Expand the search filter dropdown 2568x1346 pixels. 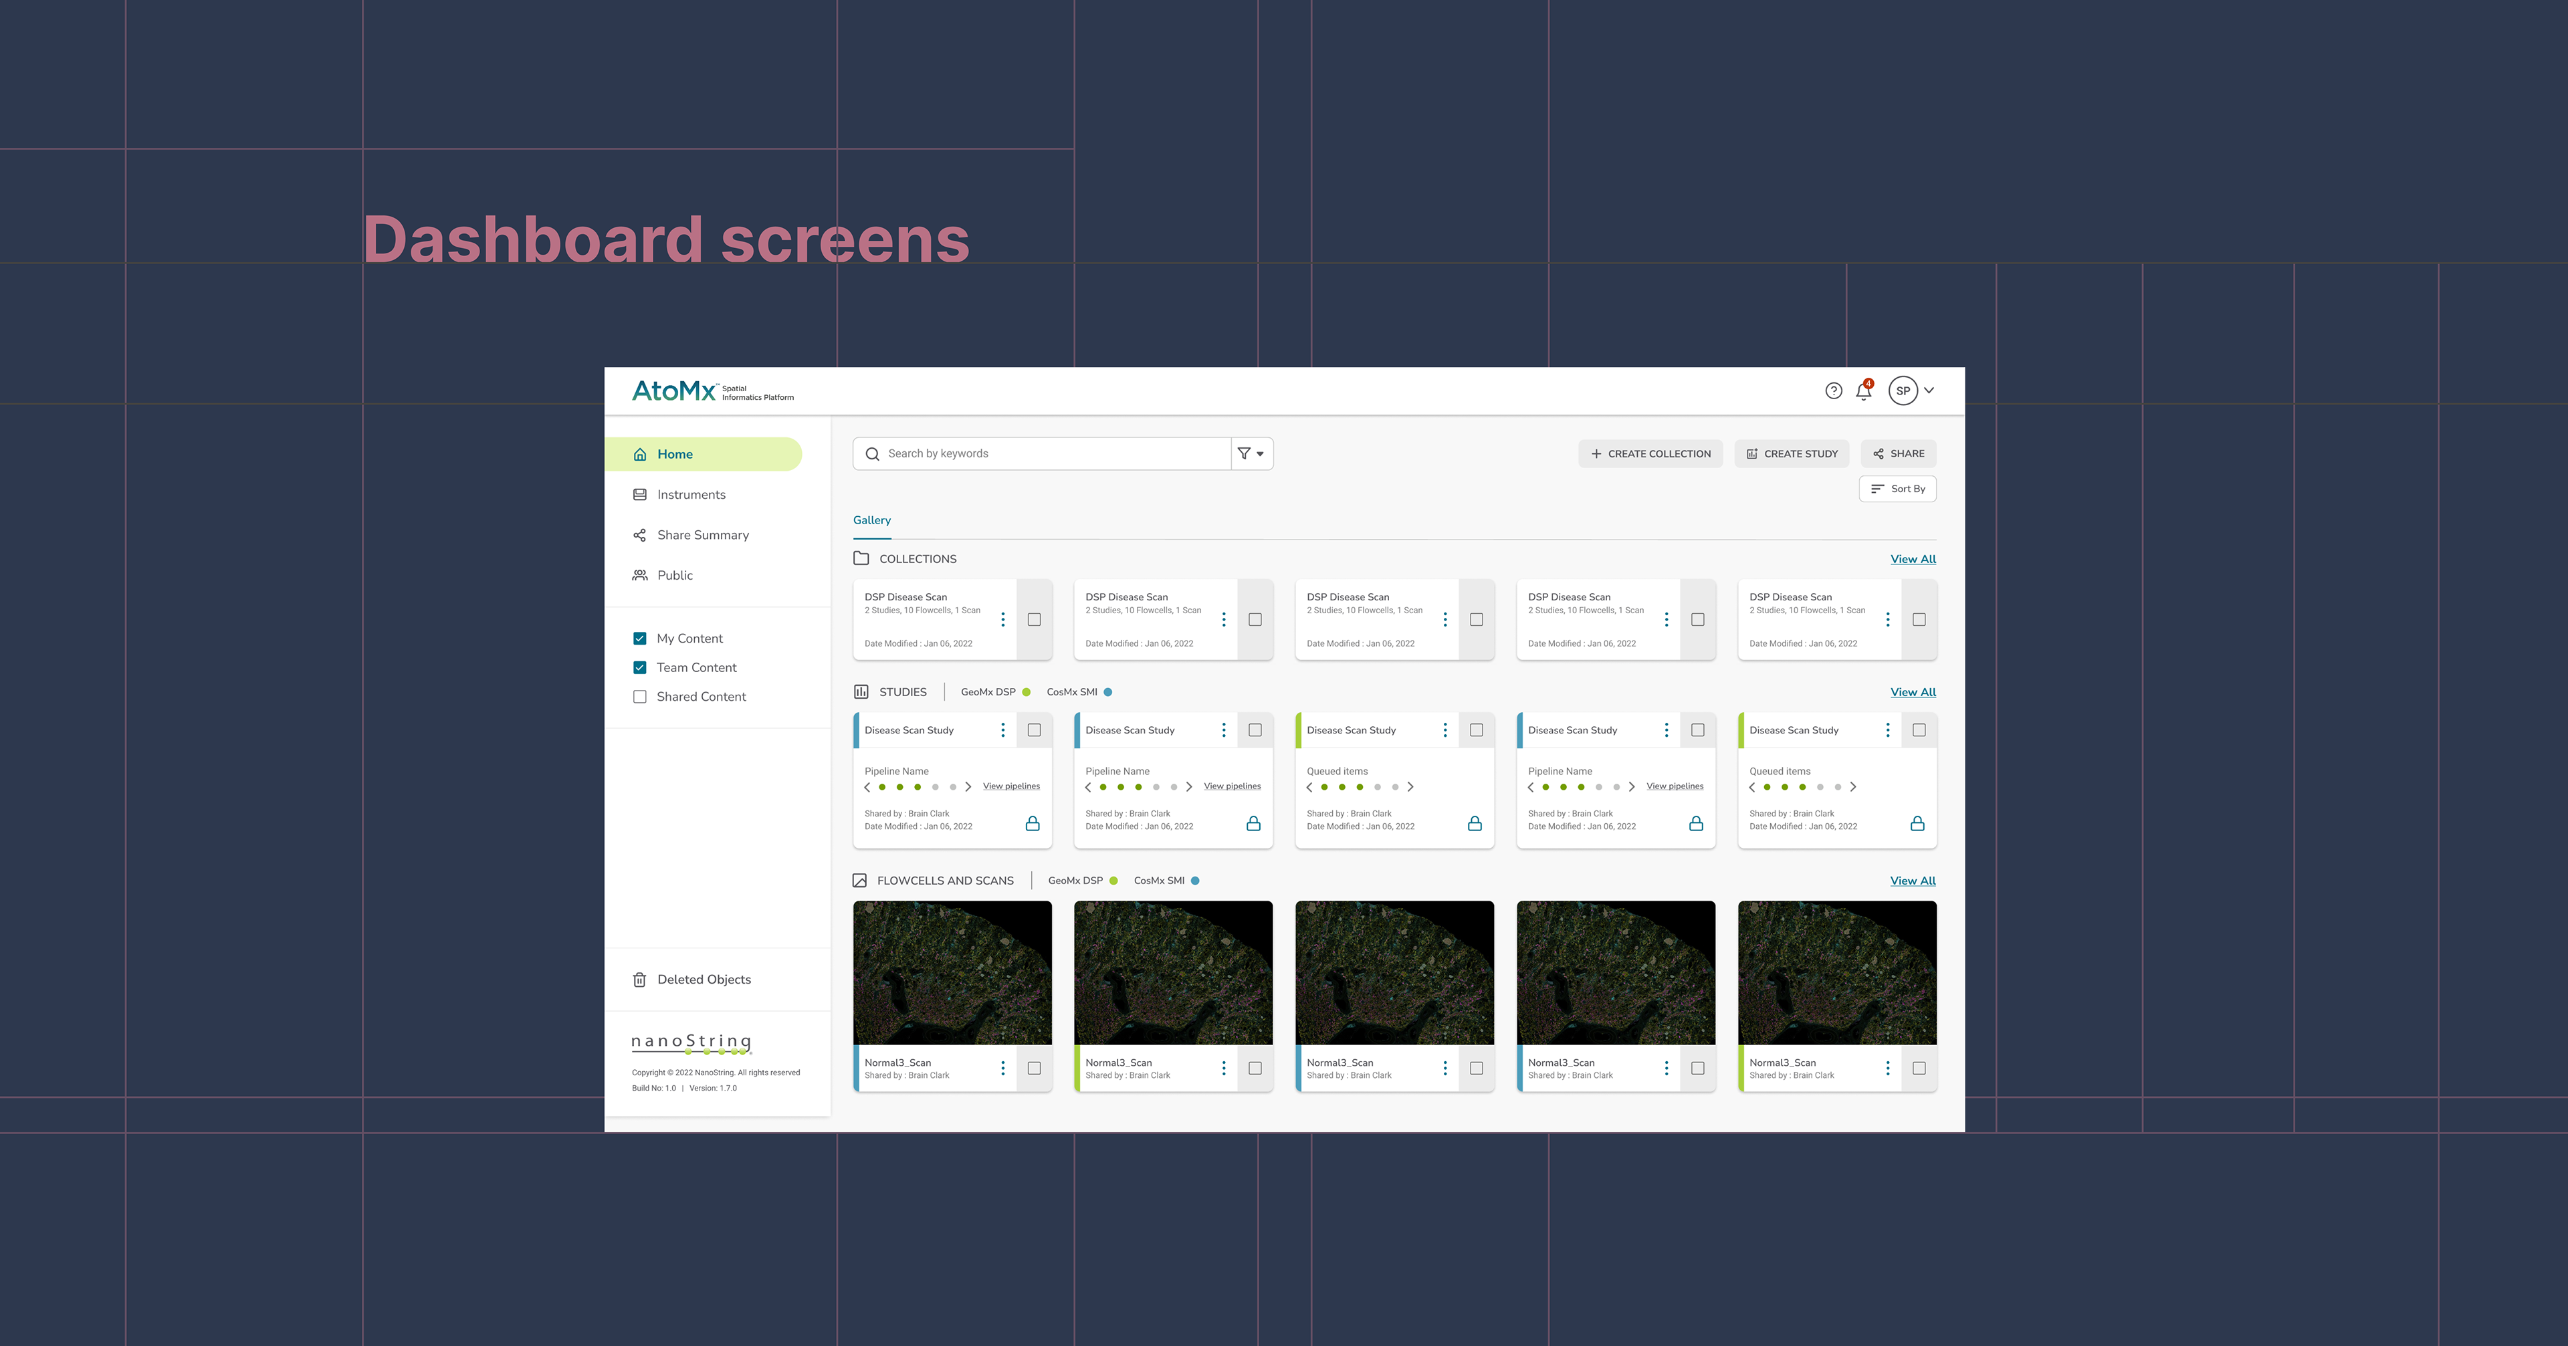coord(1251,453)
